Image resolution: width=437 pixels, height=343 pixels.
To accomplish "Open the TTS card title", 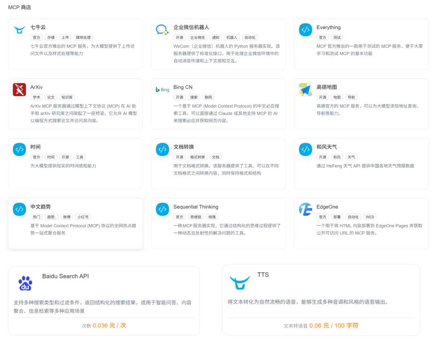I will coord(263,275).
